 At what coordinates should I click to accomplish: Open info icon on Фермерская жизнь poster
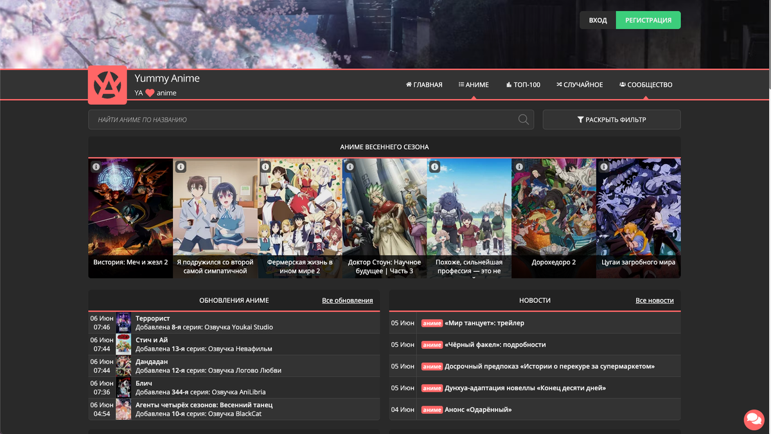265,167
